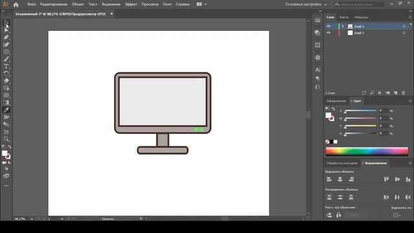Open arrange documents dropdown in menu bar
Viewport: 414px width, 233px height.
tap(202, 5)
